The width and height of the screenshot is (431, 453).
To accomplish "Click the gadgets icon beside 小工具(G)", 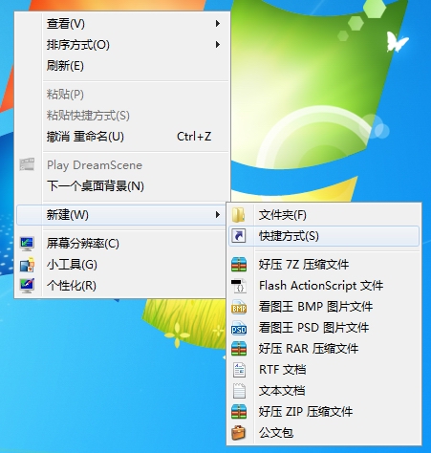I will (27, 265).
